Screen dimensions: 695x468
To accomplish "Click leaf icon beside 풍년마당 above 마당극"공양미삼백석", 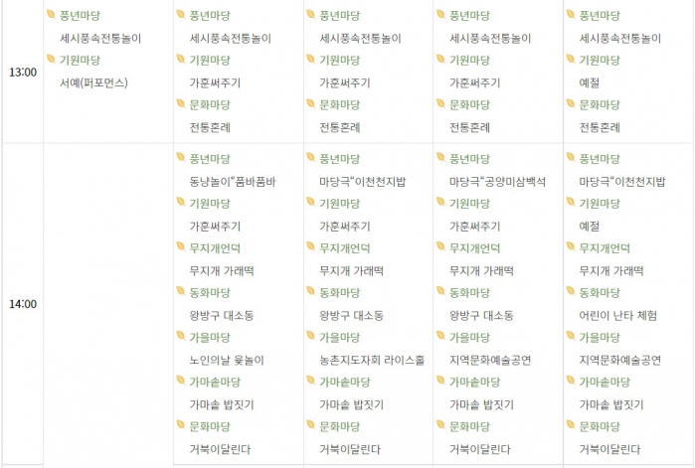I will coord(440,158).
